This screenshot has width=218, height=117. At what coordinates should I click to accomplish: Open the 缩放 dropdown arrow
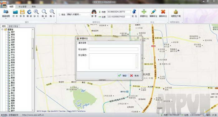click(44, 18)
